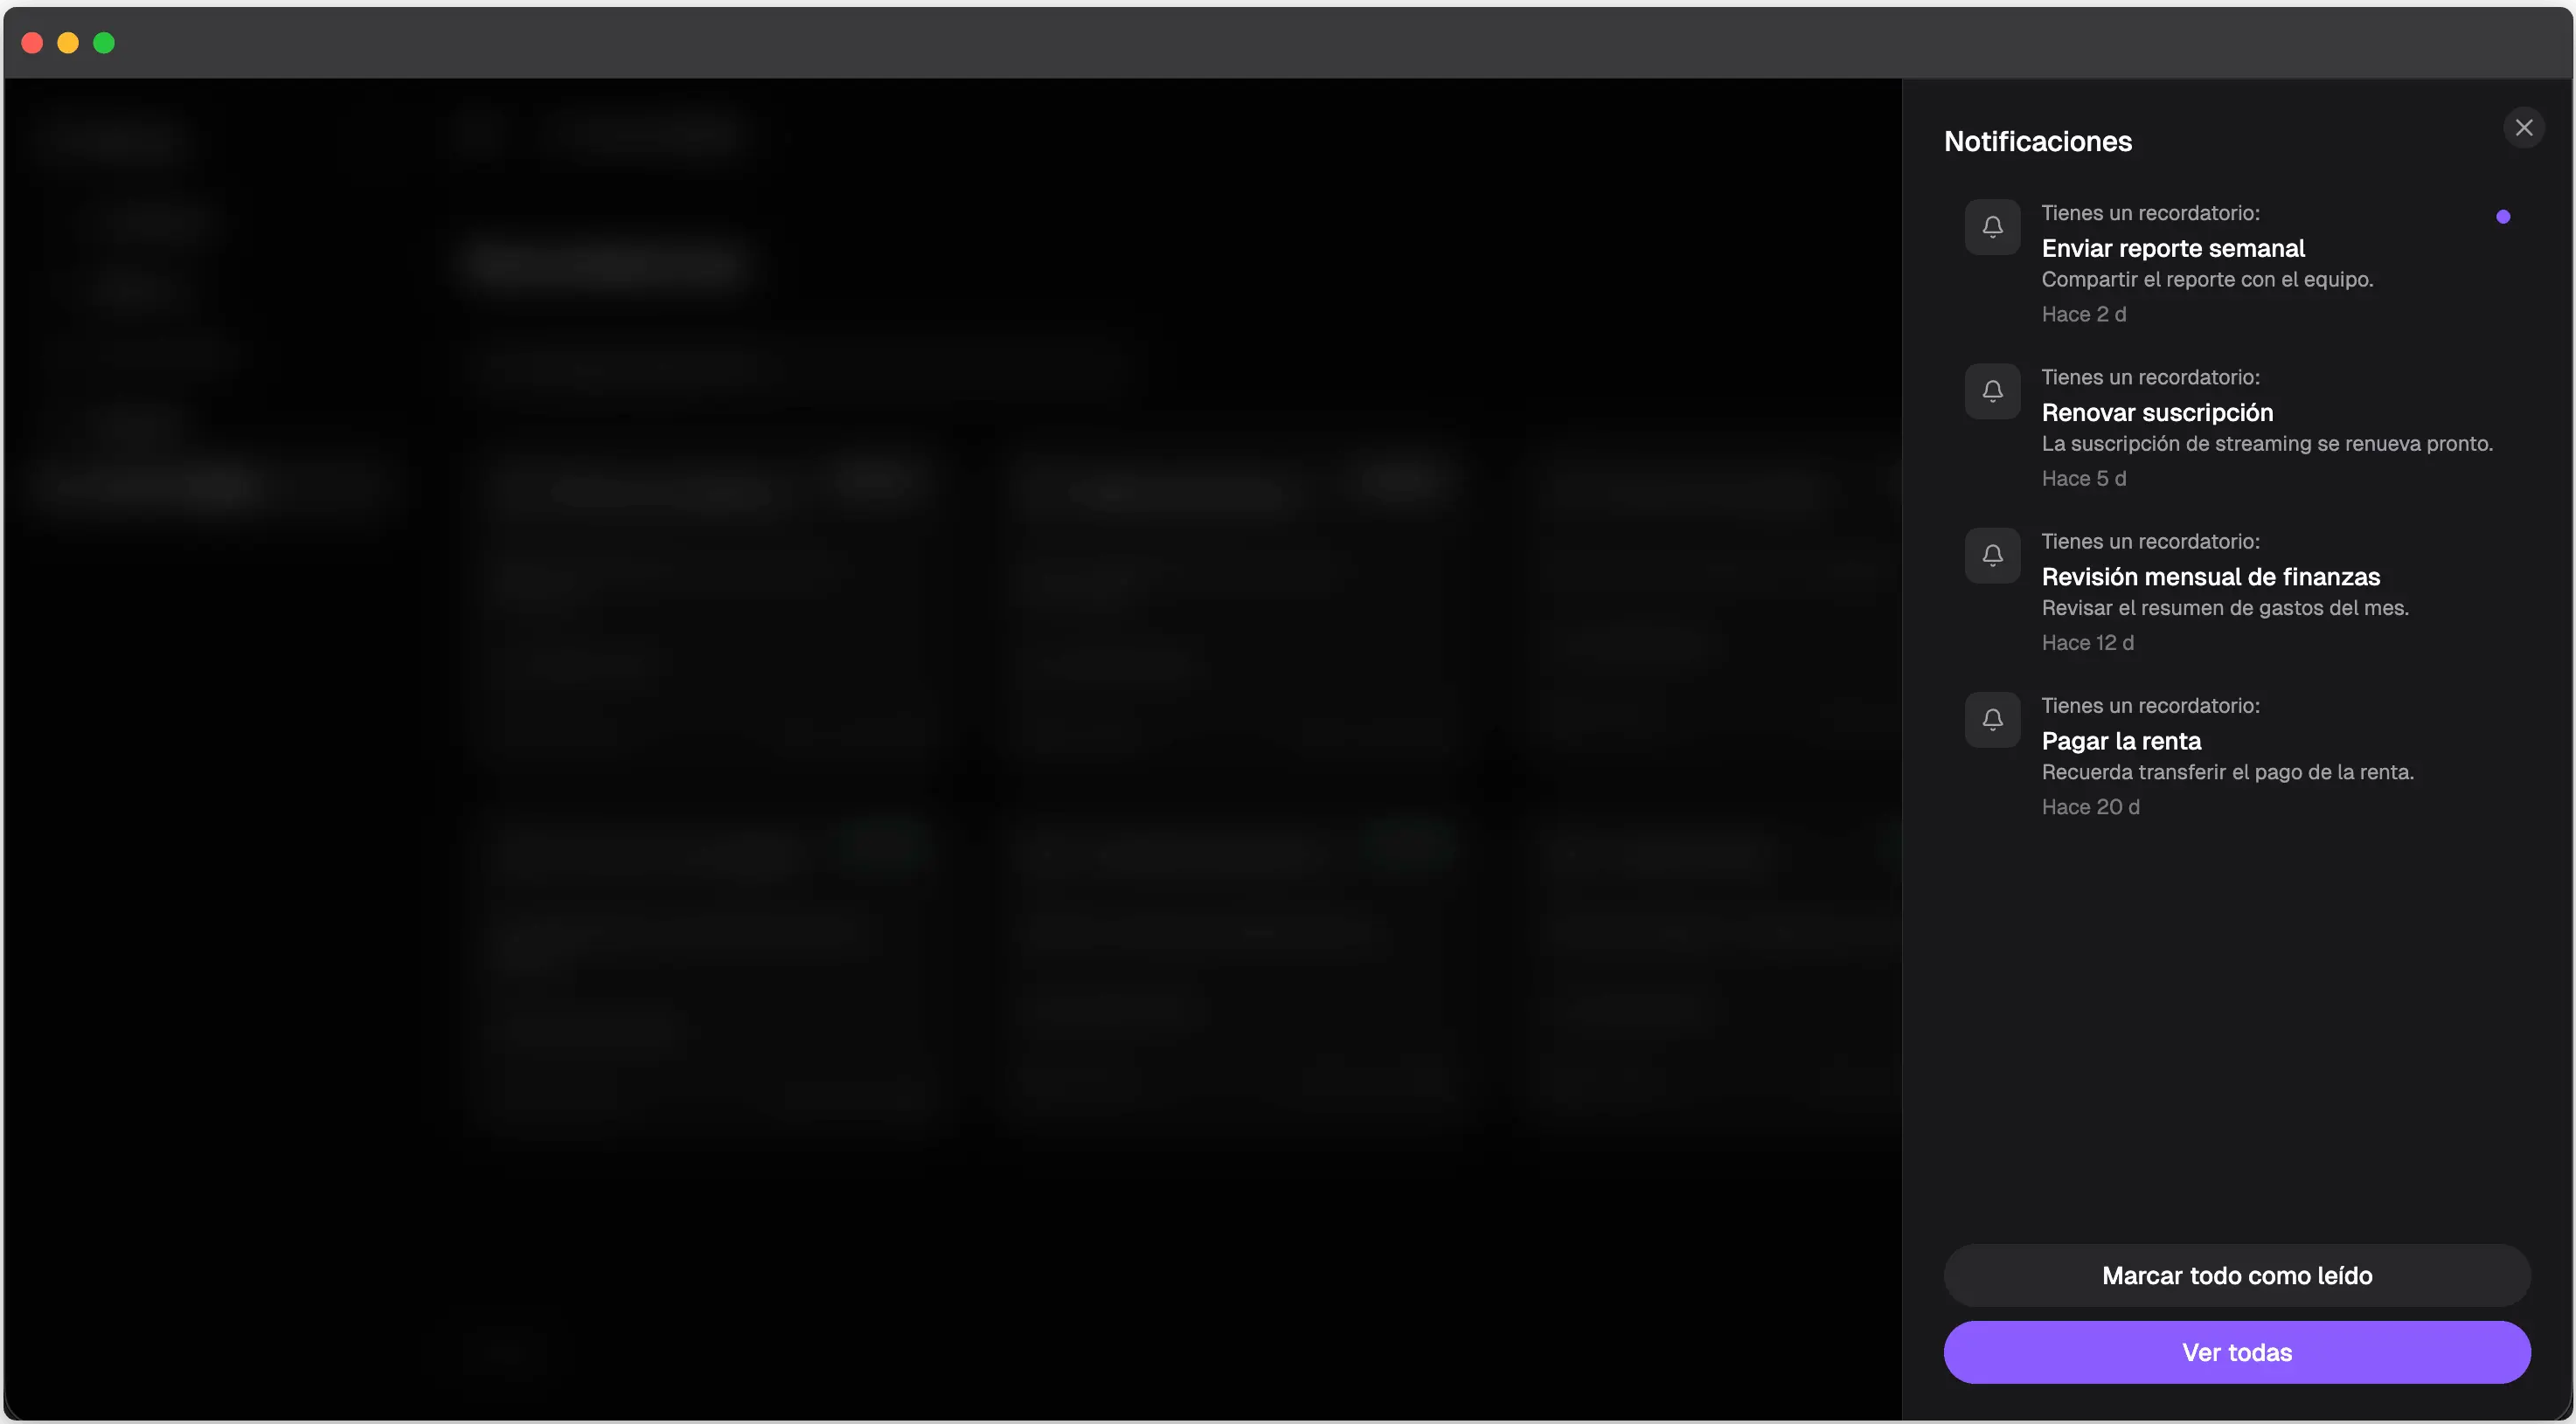Click bell icon for Revisión mensual de finanzas
The width and height of the screenshot is (2576, 1424).
pyautogui.click(x=1992, y=555)
